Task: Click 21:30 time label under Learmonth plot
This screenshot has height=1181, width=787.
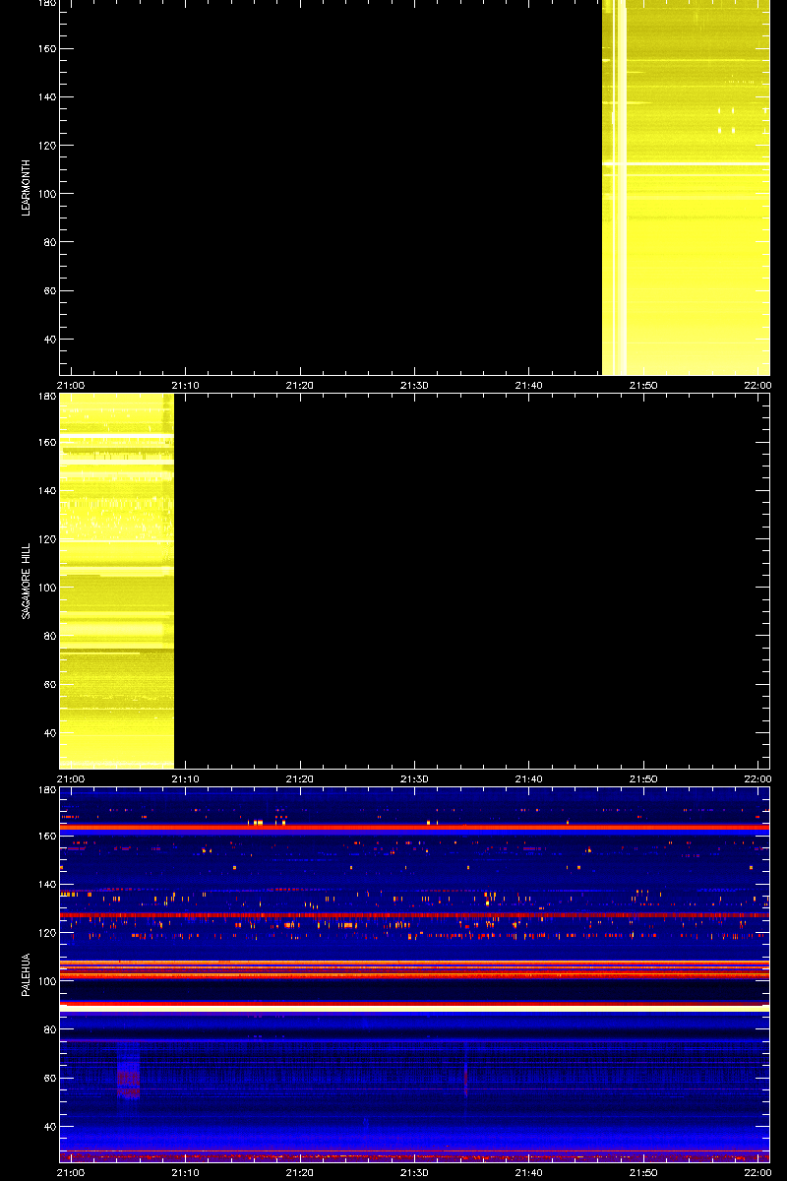Action: [x=414, y=385]
